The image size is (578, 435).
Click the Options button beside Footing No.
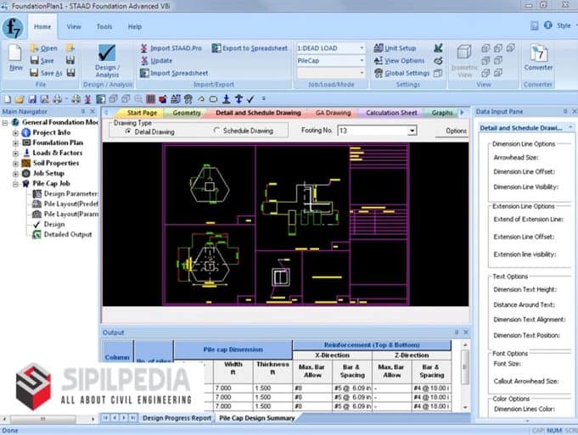pos(456,131)
